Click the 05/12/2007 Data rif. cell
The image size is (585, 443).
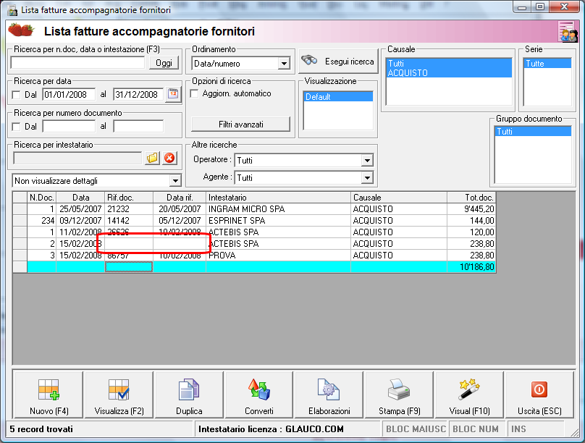click(180, 220)
